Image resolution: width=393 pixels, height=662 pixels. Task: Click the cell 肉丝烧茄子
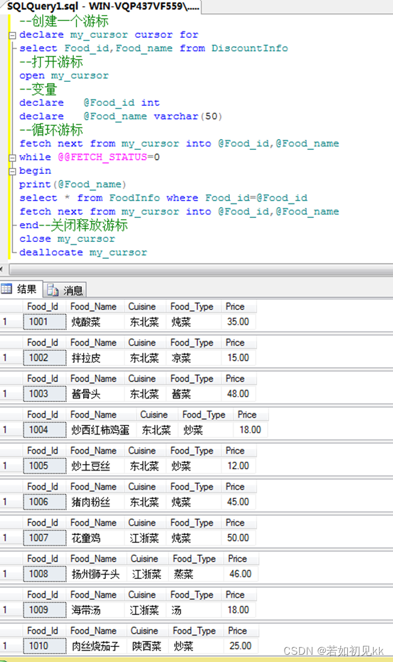[x=97, y=646]
